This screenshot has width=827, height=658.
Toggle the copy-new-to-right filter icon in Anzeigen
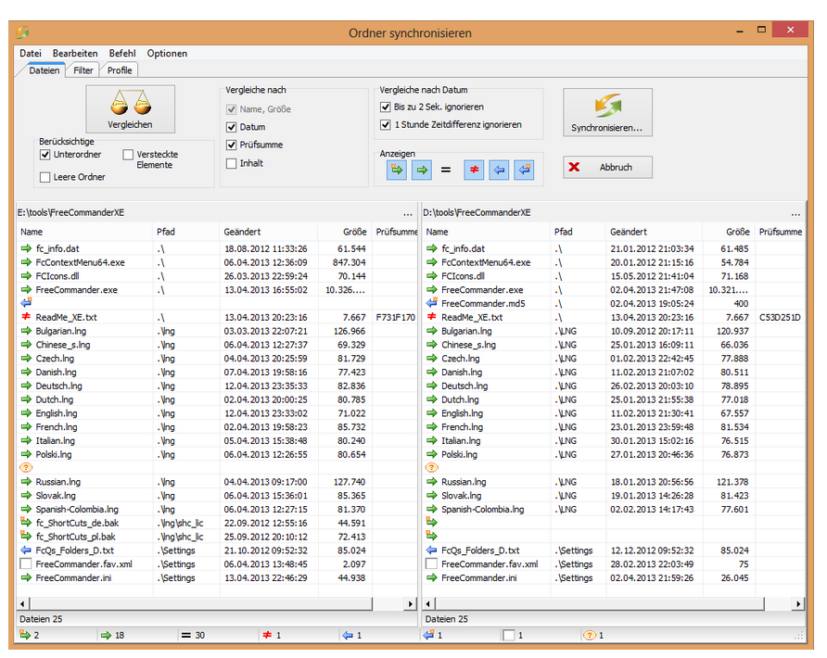(x=397, y=170)
